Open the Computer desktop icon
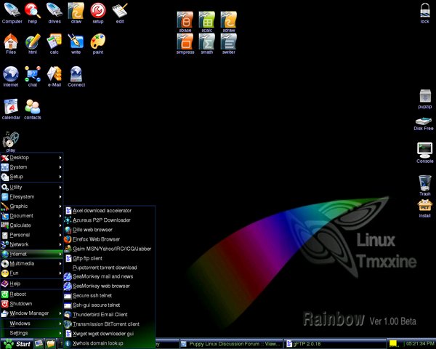 point(12,13)
